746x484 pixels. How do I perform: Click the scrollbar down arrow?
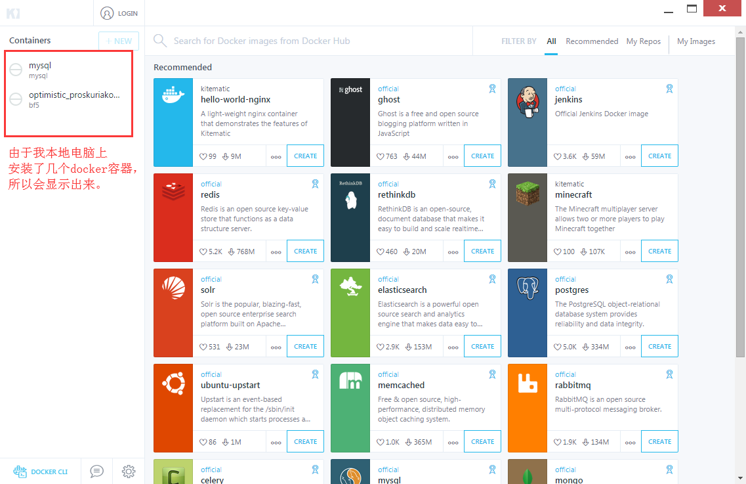point(740,478)
